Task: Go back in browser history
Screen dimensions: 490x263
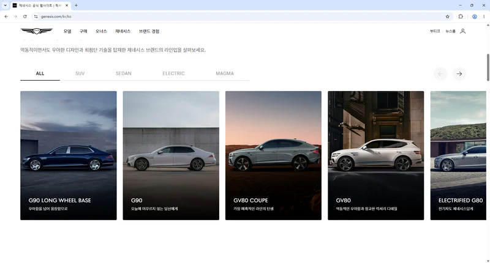Action: point(6,17)
